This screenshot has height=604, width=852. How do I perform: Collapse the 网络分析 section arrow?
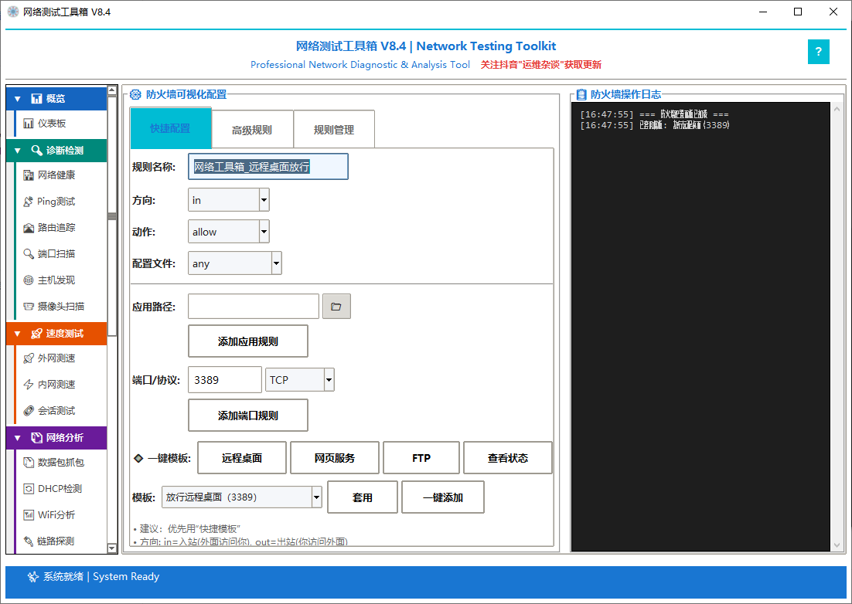click(17, 437)
